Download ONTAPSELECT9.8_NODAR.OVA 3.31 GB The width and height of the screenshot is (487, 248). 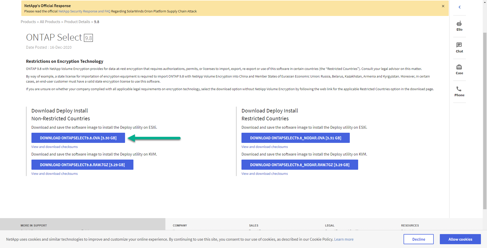(x=295, y=138)
